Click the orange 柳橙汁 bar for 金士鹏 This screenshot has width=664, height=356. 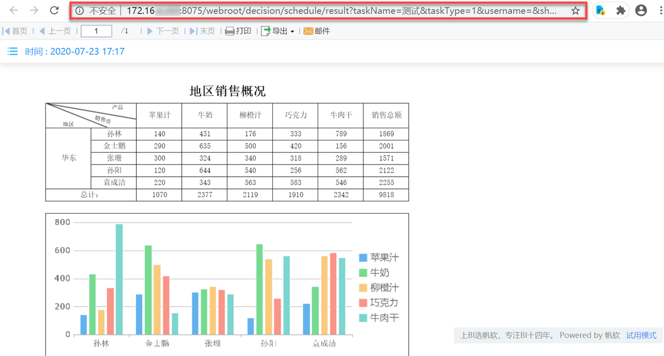click(157, 300)
